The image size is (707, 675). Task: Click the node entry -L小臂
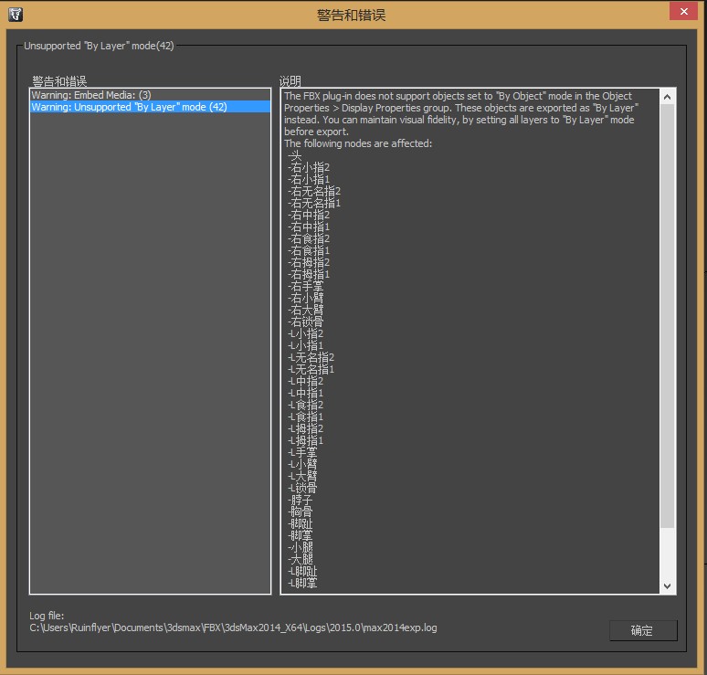pos(302,464)
